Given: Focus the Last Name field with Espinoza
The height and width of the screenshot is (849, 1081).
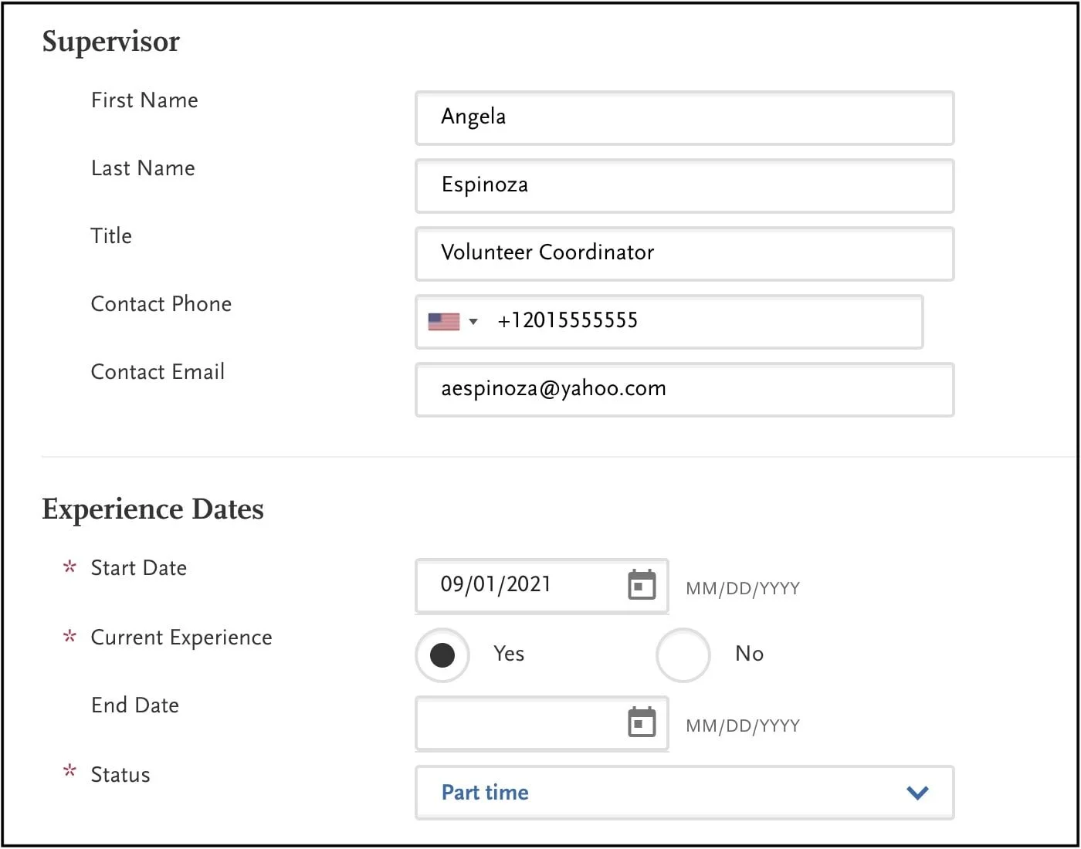Looking at the screenshot, I should 684,185.
